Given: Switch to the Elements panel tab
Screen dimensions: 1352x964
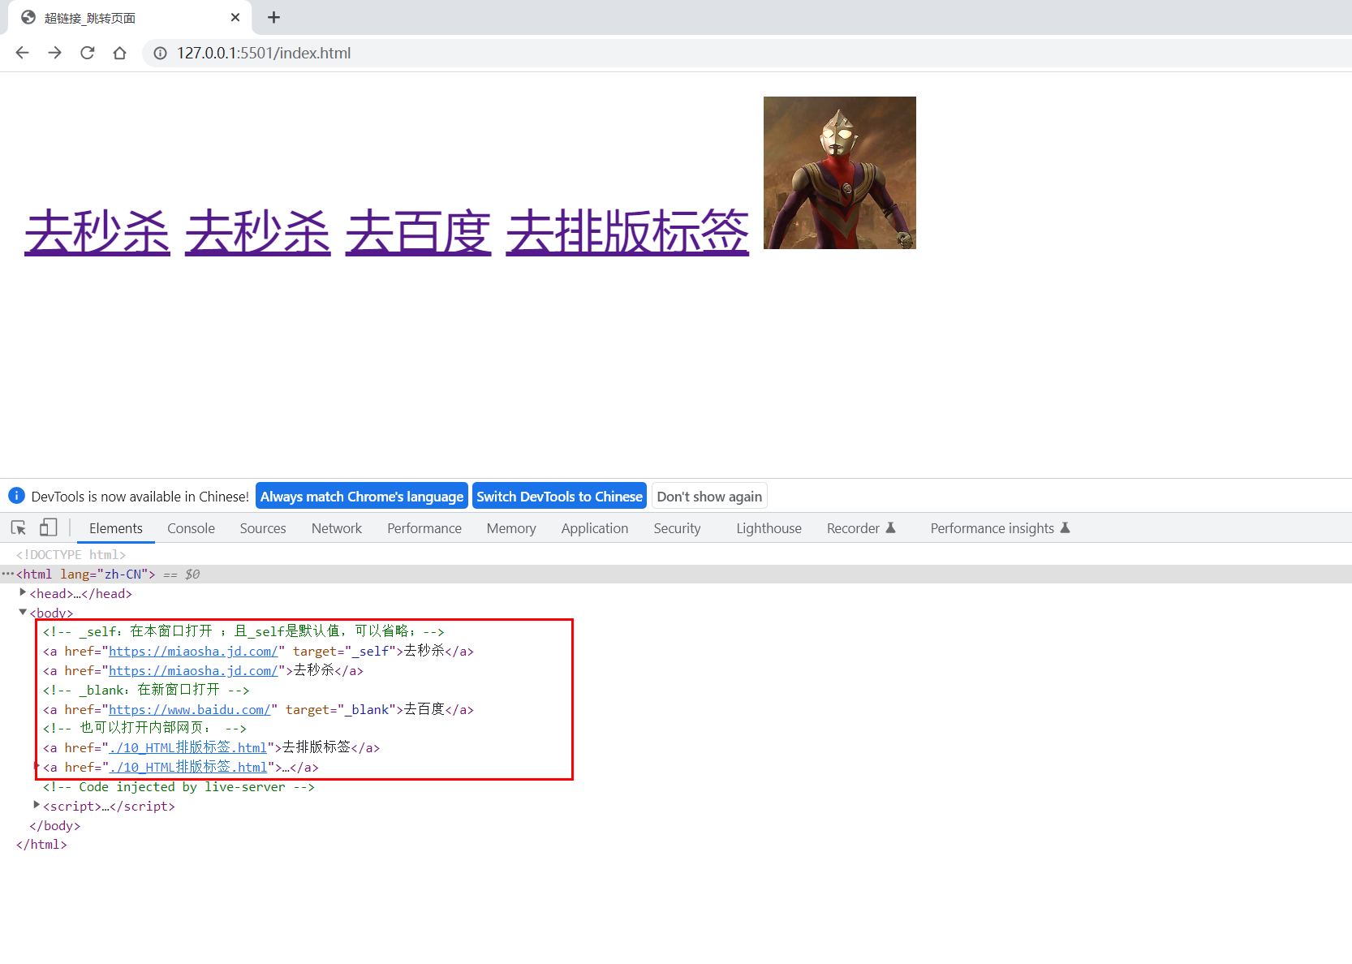Looking at the screenshot, I should [116, 528].
